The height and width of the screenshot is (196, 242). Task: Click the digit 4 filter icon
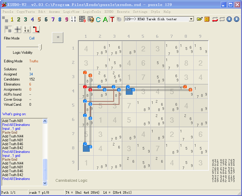[32, 19]
